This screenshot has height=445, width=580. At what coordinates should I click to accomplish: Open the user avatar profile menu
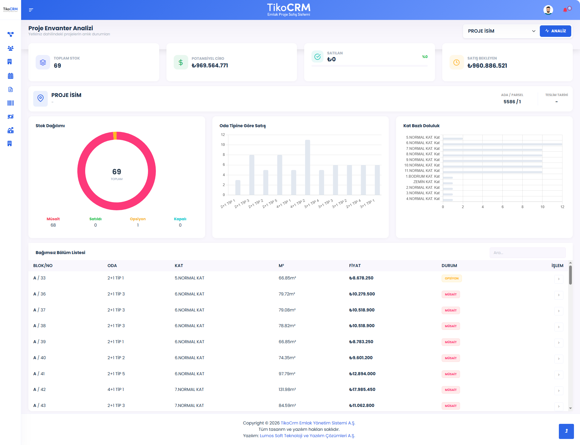[x=548, y=10]
